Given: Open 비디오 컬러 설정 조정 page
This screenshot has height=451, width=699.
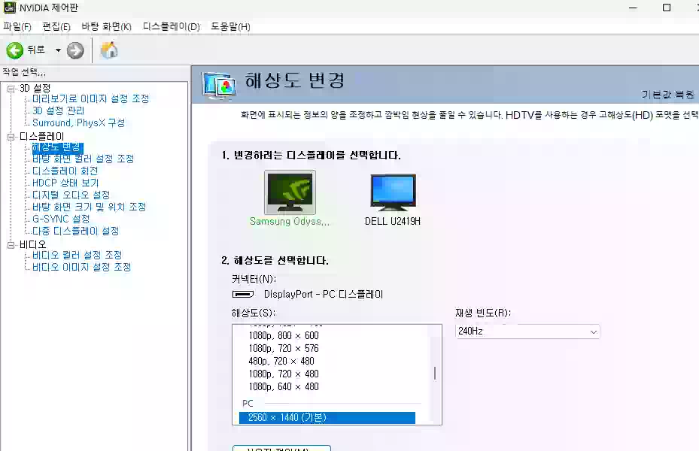Looking at the screenshot, I should [x=77, y=255].
